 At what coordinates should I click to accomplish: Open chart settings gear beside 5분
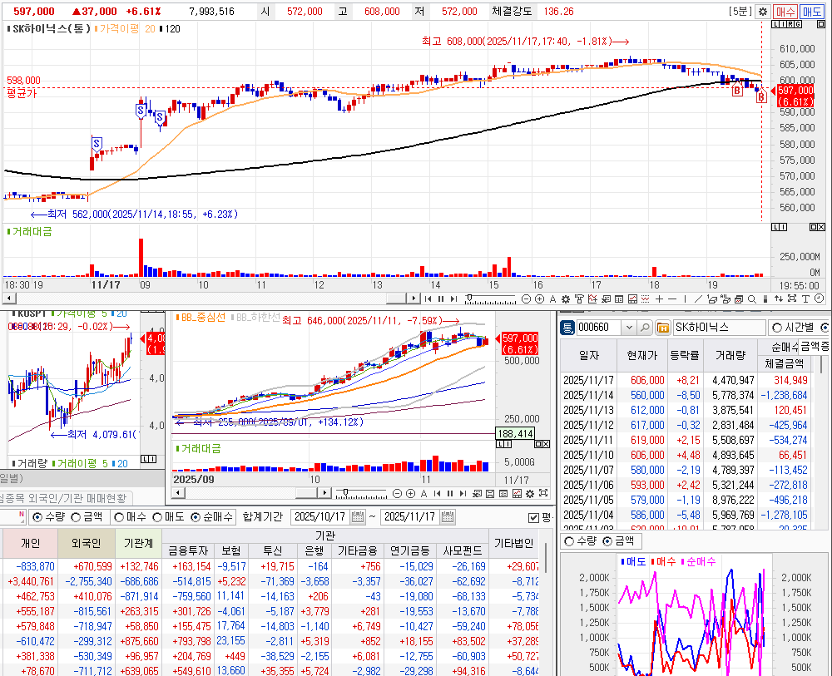tap(763, 11)
